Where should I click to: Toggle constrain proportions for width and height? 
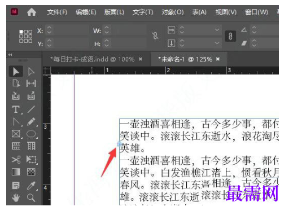click(x=155, y=36)
